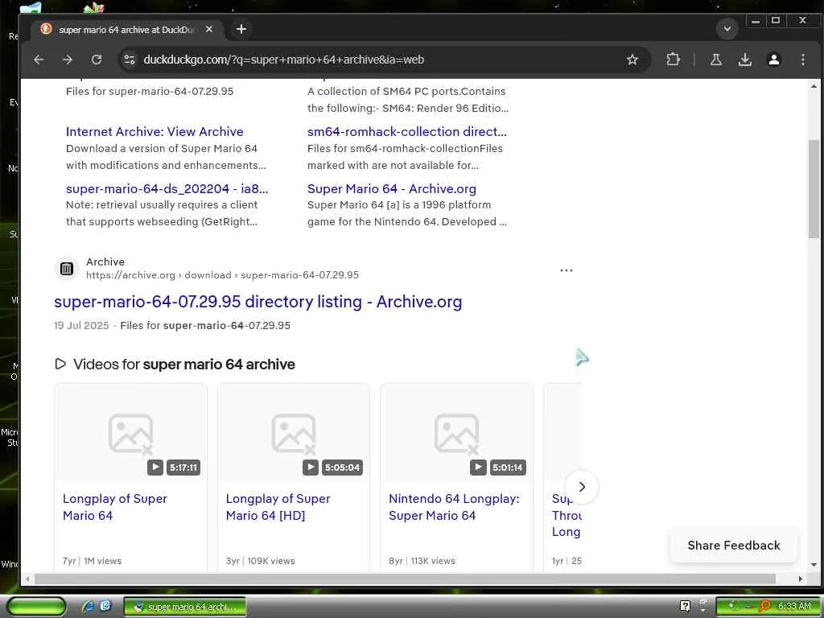Open the tab search dropdown arrow
Viewport: 824px width, 618px height.
(x=727, y=28)
